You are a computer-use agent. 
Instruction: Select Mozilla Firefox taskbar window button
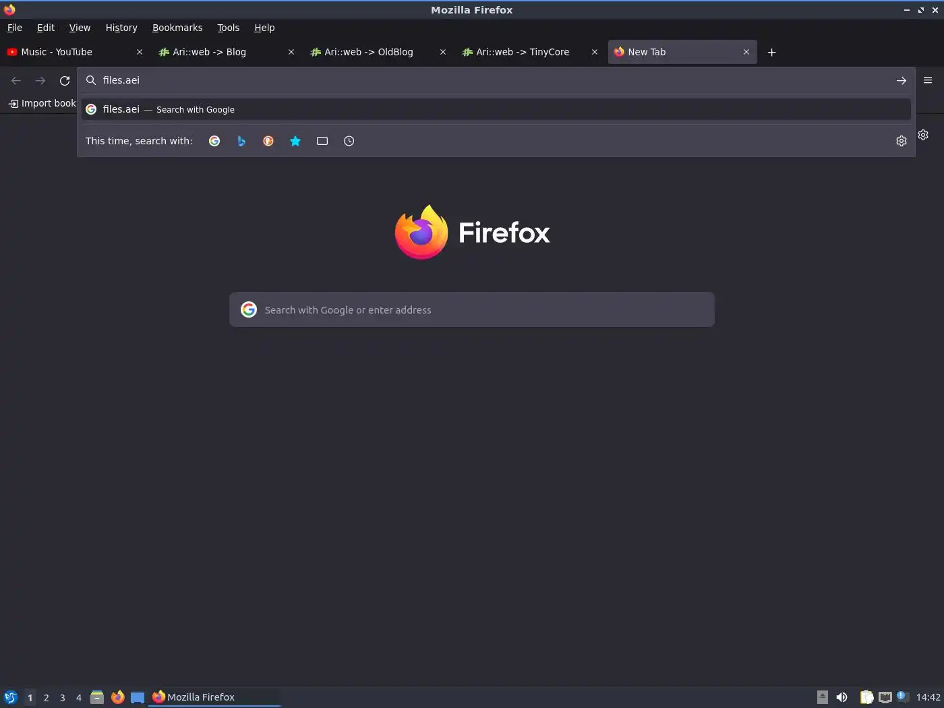[x=214, y=697]
